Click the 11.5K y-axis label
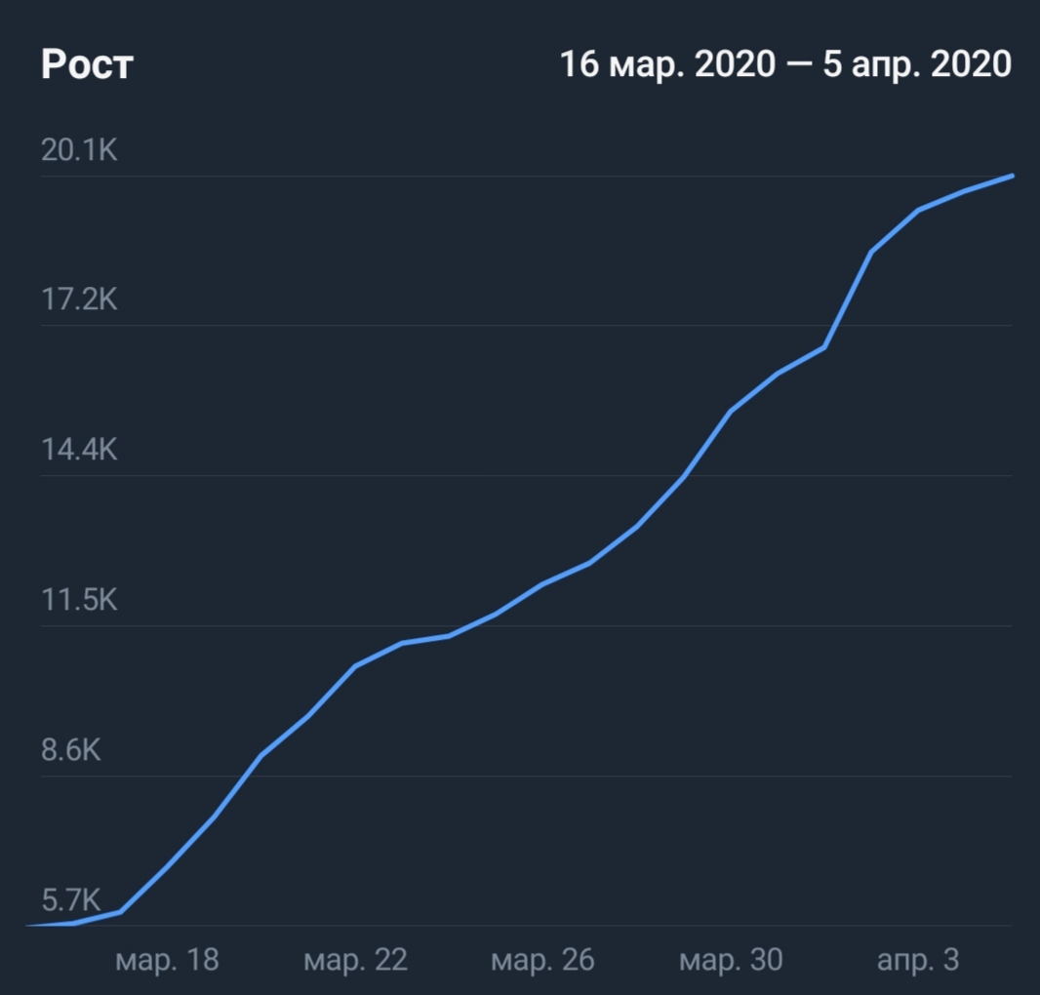Image resolution: width=1040 pixels, height=995 pixels. click(79, 600)
